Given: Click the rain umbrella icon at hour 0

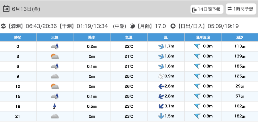Looking at the screenshot, I should click(55, 46).
